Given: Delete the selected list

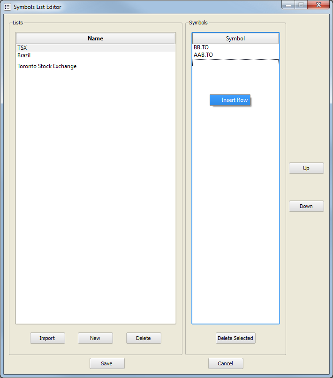Looking at the screenshot, I should [x=144, y=338].
